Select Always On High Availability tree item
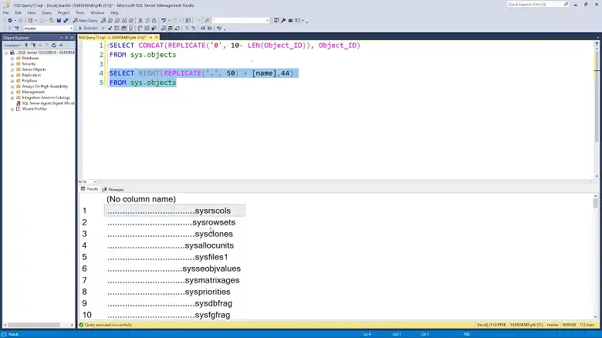Image resolution: width=602 pixels, height=338 pixels. (45, 86)
